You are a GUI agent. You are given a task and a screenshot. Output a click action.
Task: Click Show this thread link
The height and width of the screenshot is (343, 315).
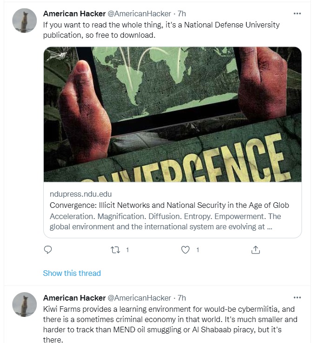[x=72, y=273]
